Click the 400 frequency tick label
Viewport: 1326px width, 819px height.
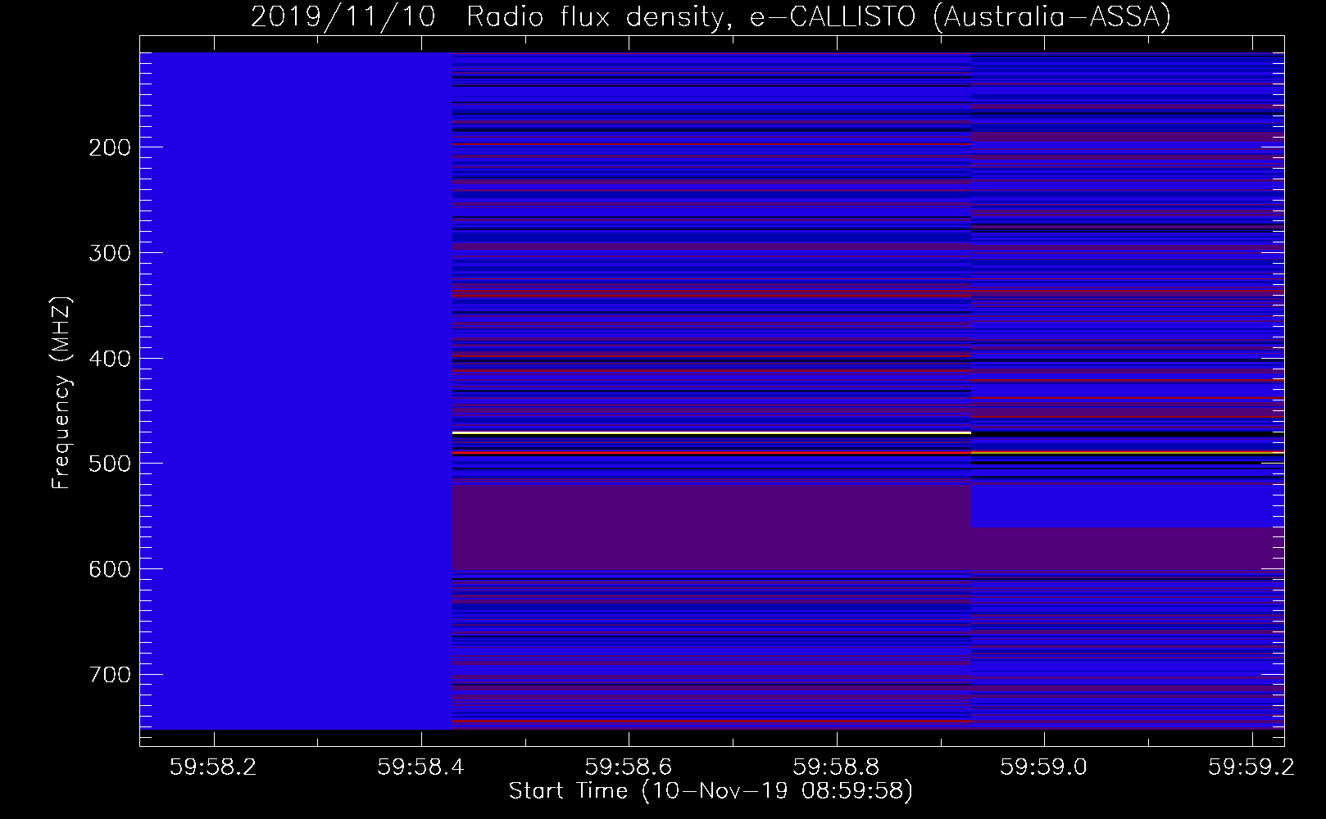pyautogui.click(x=109, y=359)
